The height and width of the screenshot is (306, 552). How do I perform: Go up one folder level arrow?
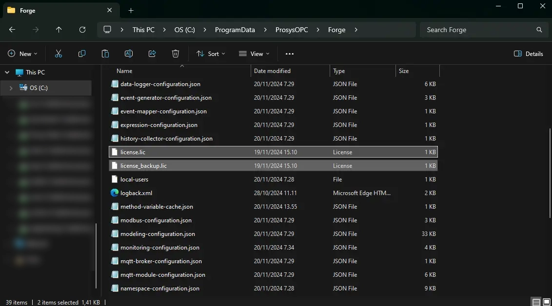pyautogui.click(x=59, y=30)
